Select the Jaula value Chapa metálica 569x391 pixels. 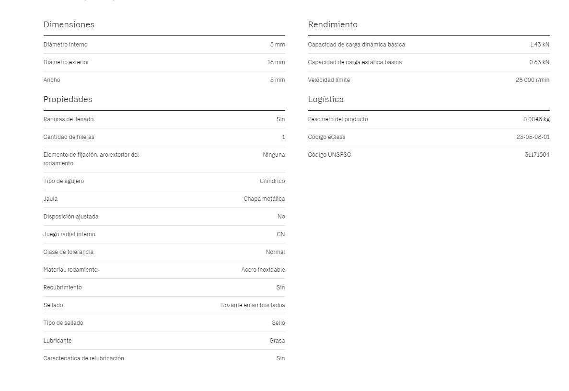(264, 199)
